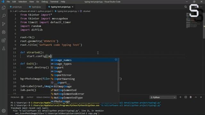Select the NotImplemented suggestion
Viewport: 205px width, 115px height.
click(84, 90)
